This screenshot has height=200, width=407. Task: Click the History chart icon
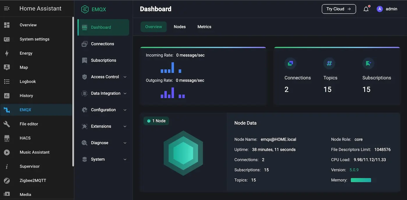[7, 96]
